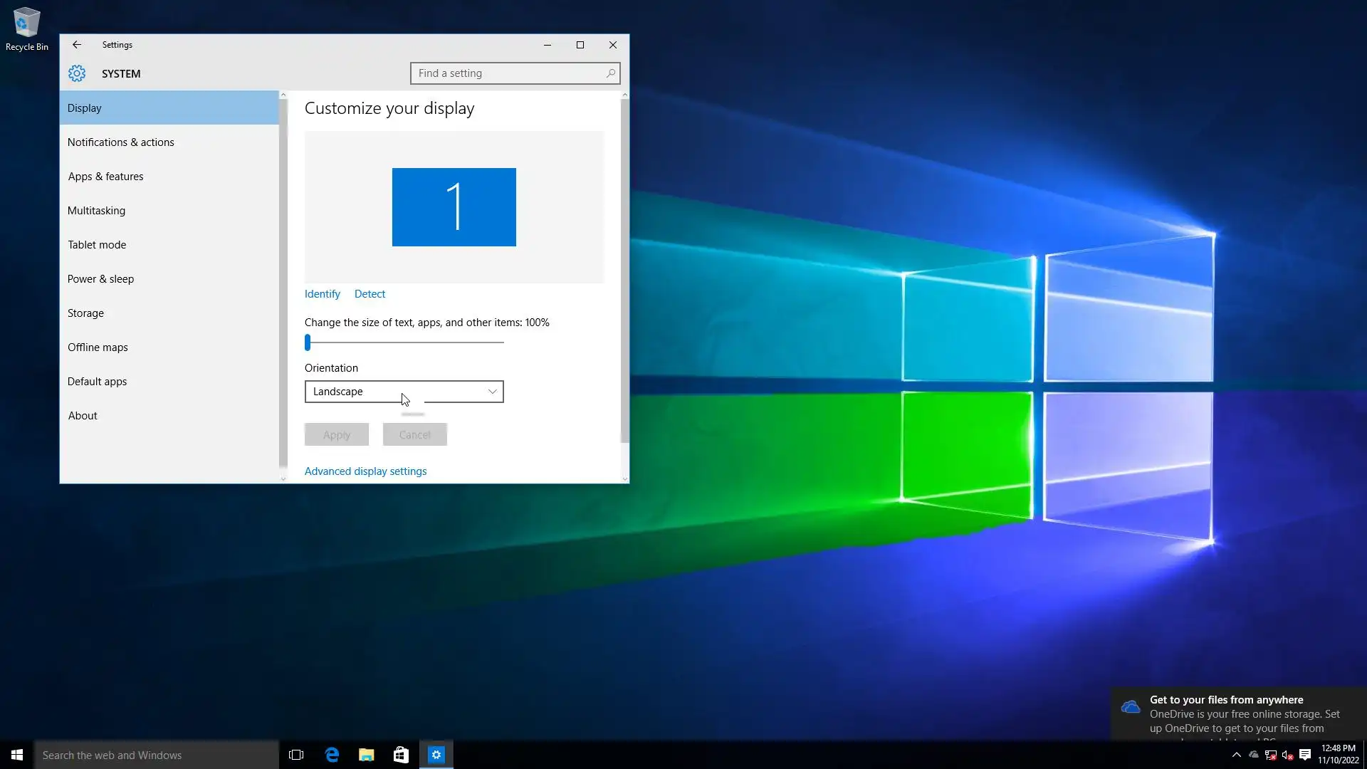1367x769 pixels.
Task: Open File Explorer from the taskbar
Action: point(366,755)
